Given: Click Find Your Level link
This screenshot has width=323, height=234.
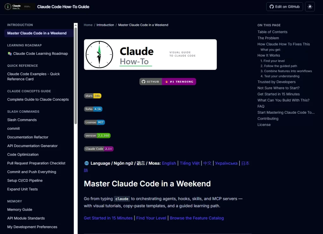Looking at the screenshot, I should [151, 218].
